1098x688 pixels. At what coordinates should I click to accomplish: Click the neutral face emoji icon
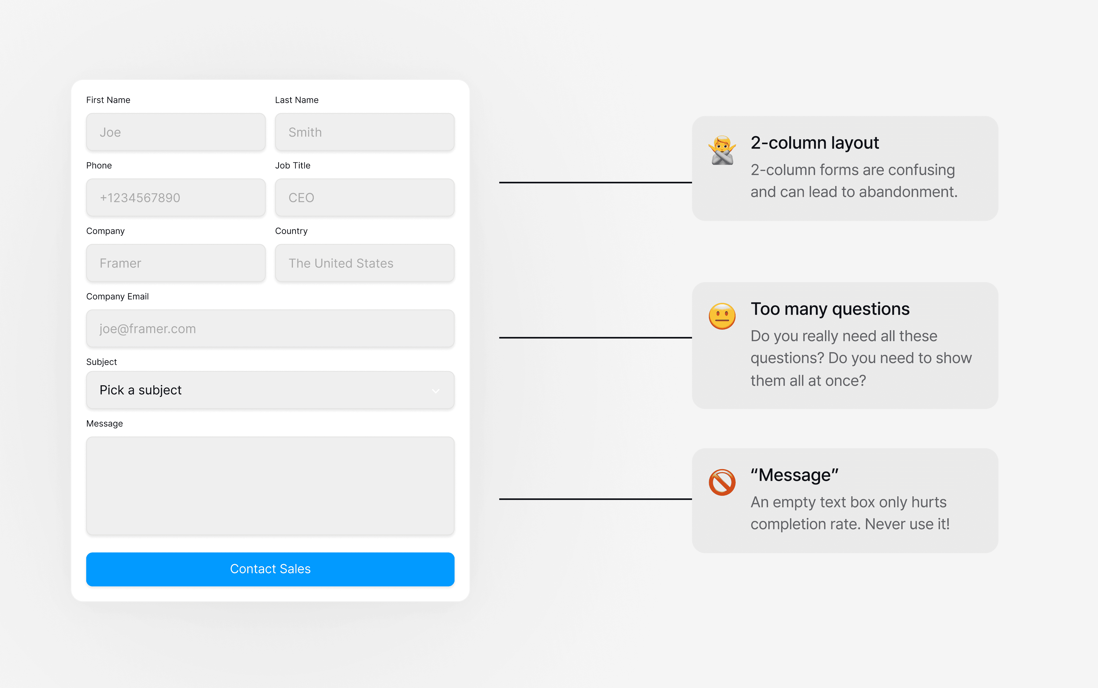point(722,316)
